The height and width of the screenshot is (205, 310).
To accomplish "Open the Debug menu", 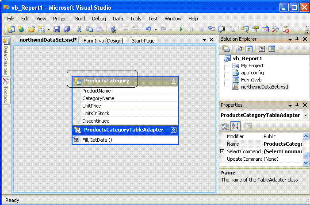I will (99, 19).
